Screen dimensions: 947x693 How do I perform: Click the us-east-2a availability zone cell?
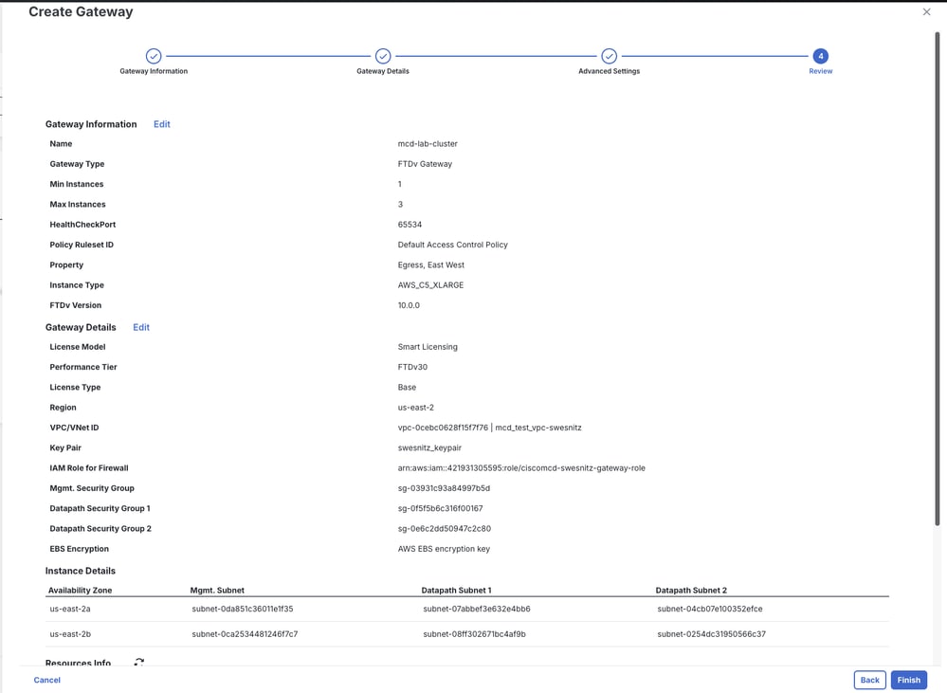tap(70, 609)
